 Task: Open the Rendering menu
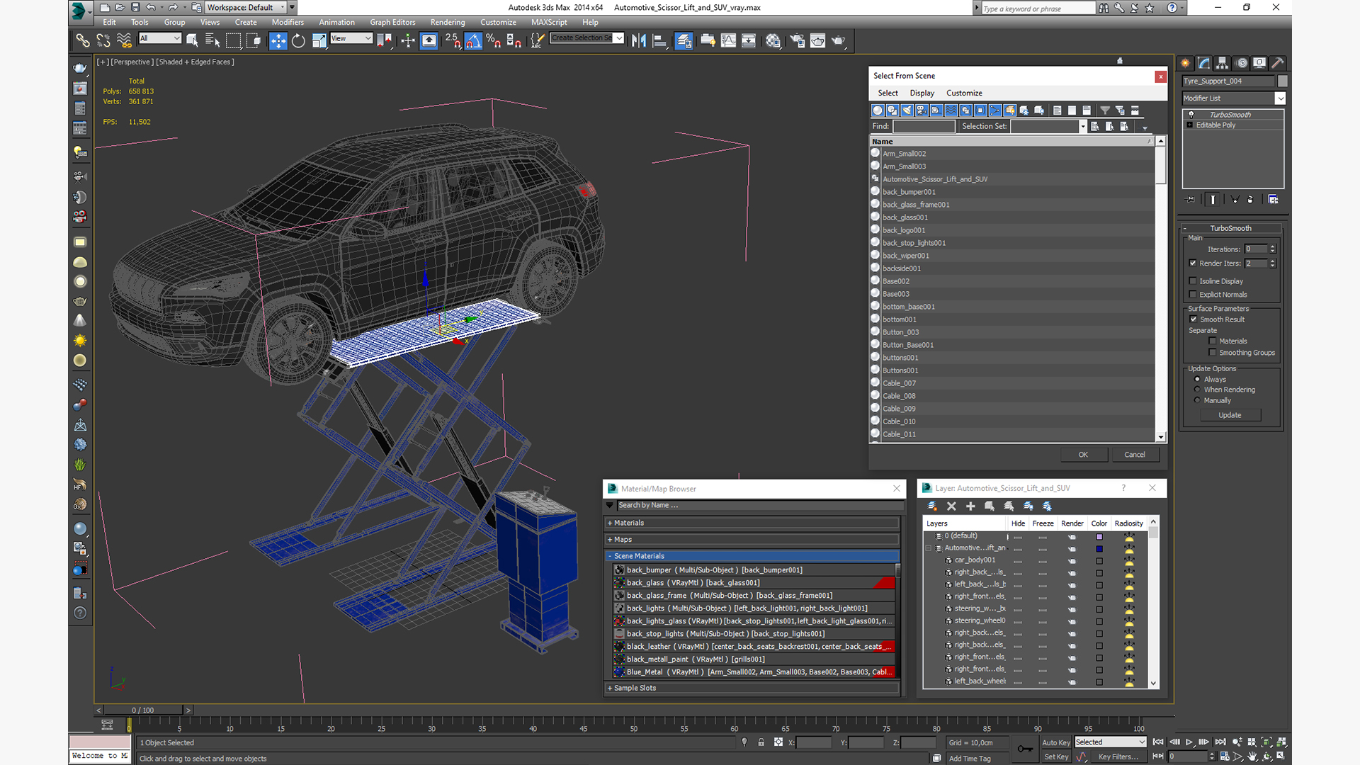point(448,22)
